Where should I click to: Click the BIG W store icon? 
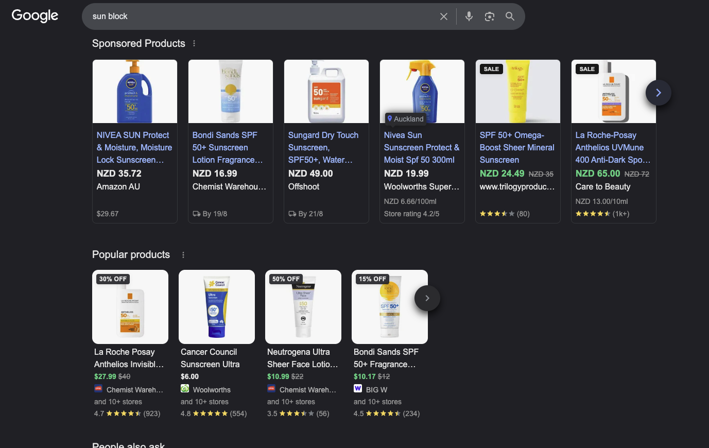click(358, 388)
